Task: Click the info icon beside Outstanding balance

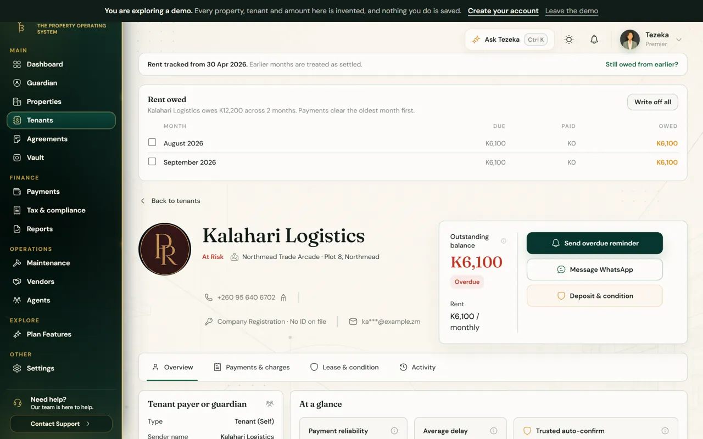Action: [504, 241]
